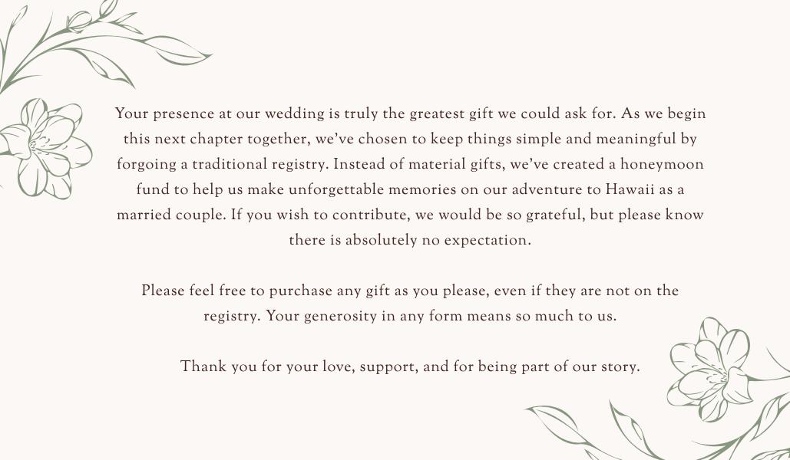Click the word "honeymoon" in the first paragraph

(x=662, y=165)
